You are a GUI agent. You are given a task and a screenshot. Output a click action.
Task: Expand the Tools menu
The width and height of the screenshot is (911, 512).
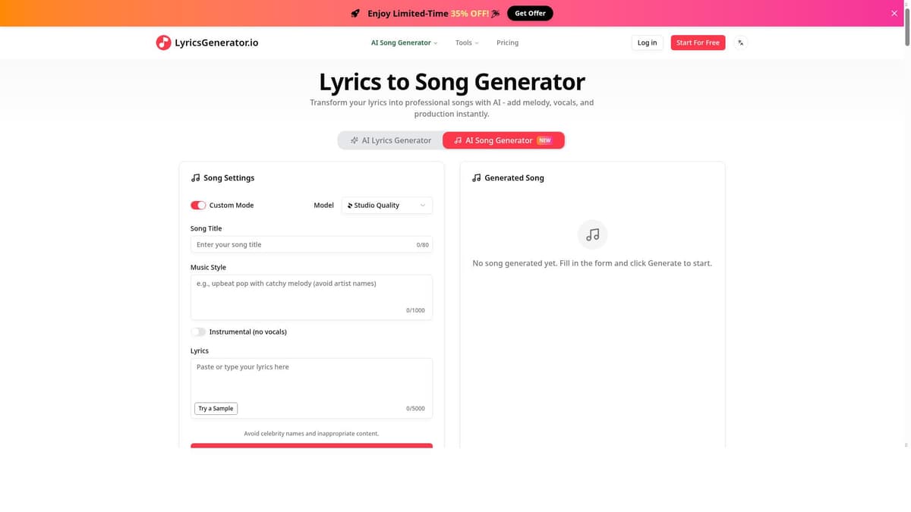(x=465, y=42)
